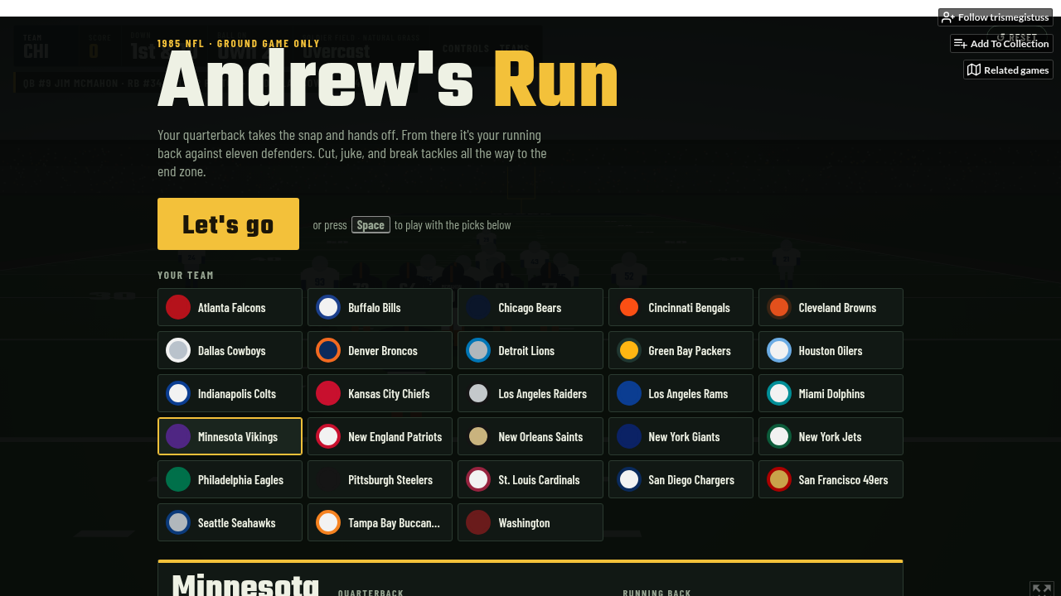
Task: Click the Los Angeles Raiders logo circle
Action: point(478,393)
